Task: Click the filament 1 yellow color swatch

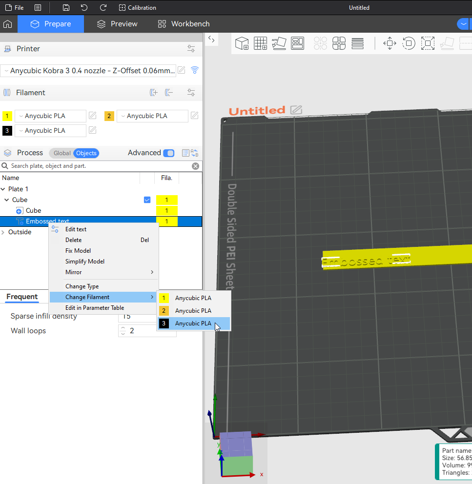Action: pos(8,116)
